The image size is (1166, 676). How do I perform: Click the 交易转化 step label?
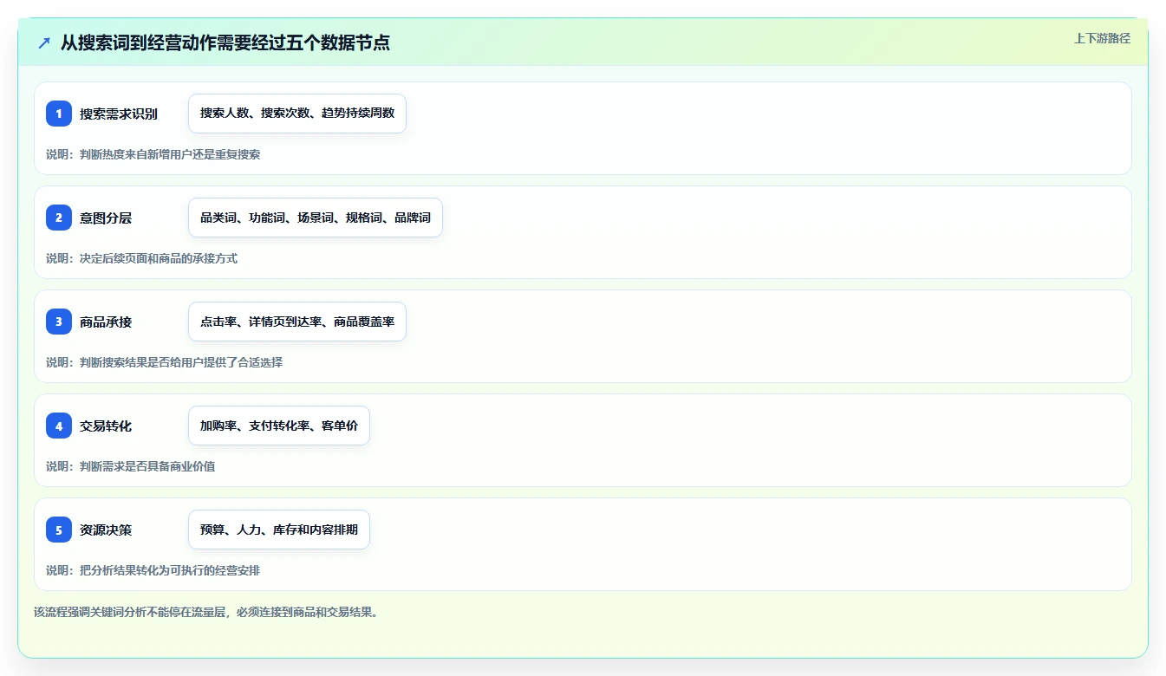[106, 426]
